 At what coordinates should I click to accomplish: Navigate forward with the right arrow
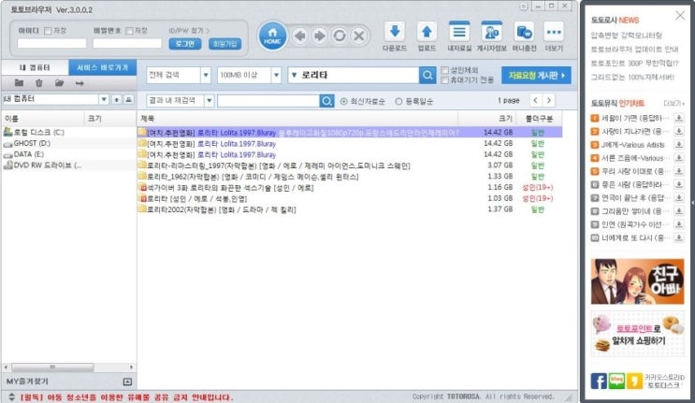[x=320, y=36]
